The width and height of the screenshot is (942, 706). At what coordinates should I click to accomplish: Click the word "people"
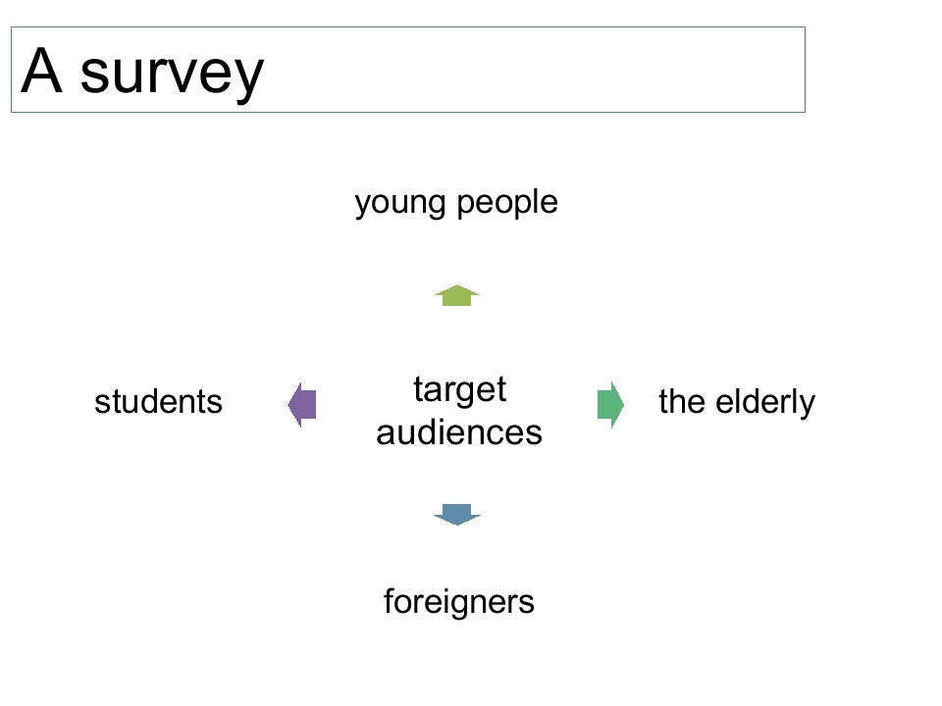tap(507, 204)
